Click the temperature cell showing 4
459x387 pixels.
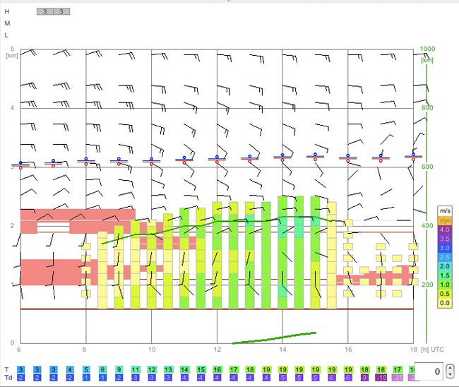pos(70,370)
